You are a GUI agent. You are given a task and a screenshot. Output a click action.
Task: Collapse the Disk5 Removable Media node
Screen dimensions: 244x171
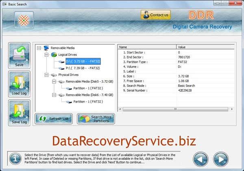[x=54, y=81]
